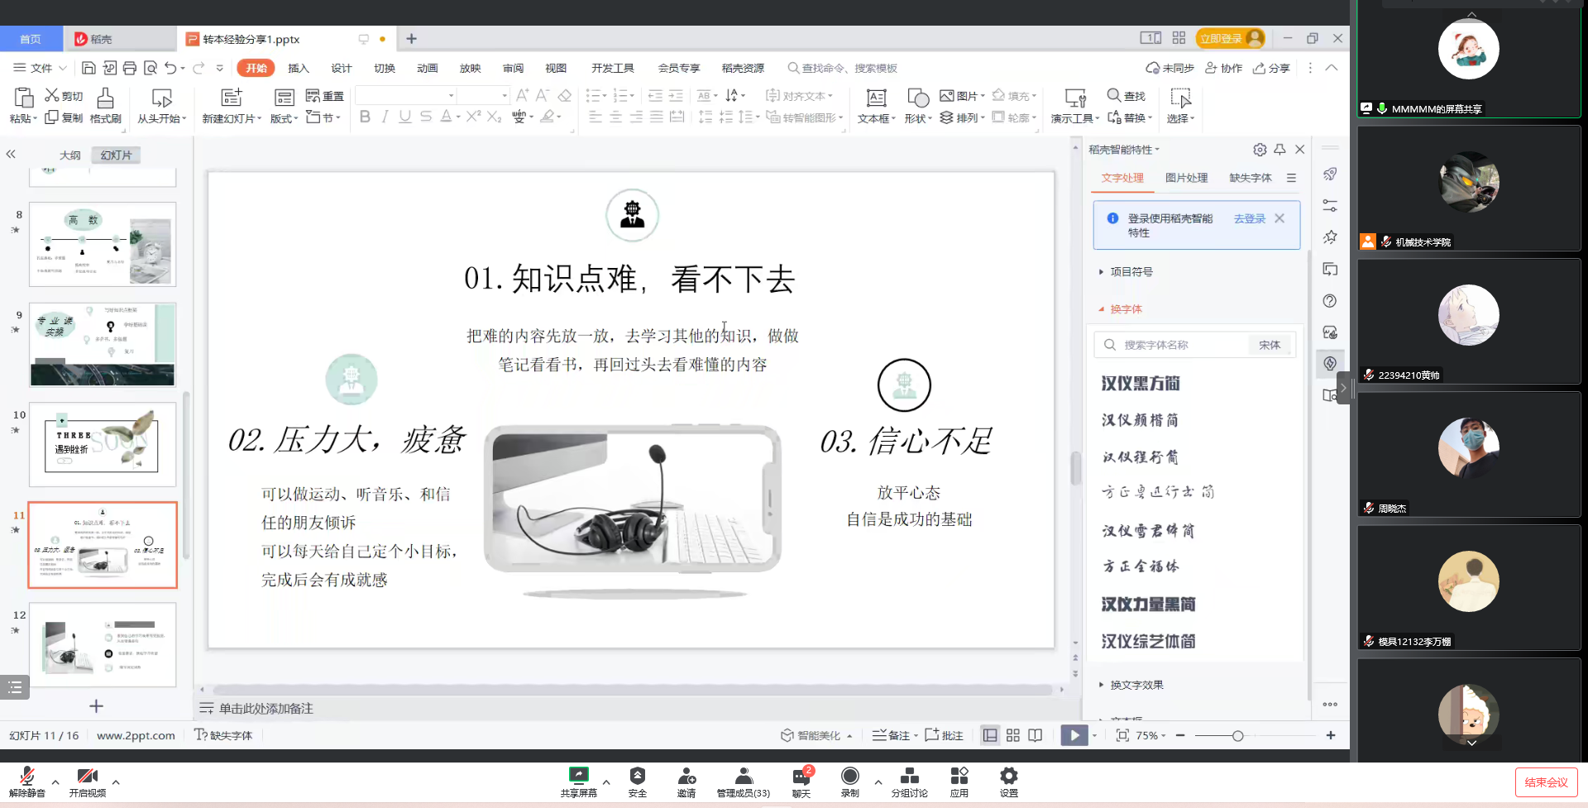The height and width of the screenshot is (808, 1588).
Task: Switch to the 动画 ribbon tab
Action: tap(428, 68)
